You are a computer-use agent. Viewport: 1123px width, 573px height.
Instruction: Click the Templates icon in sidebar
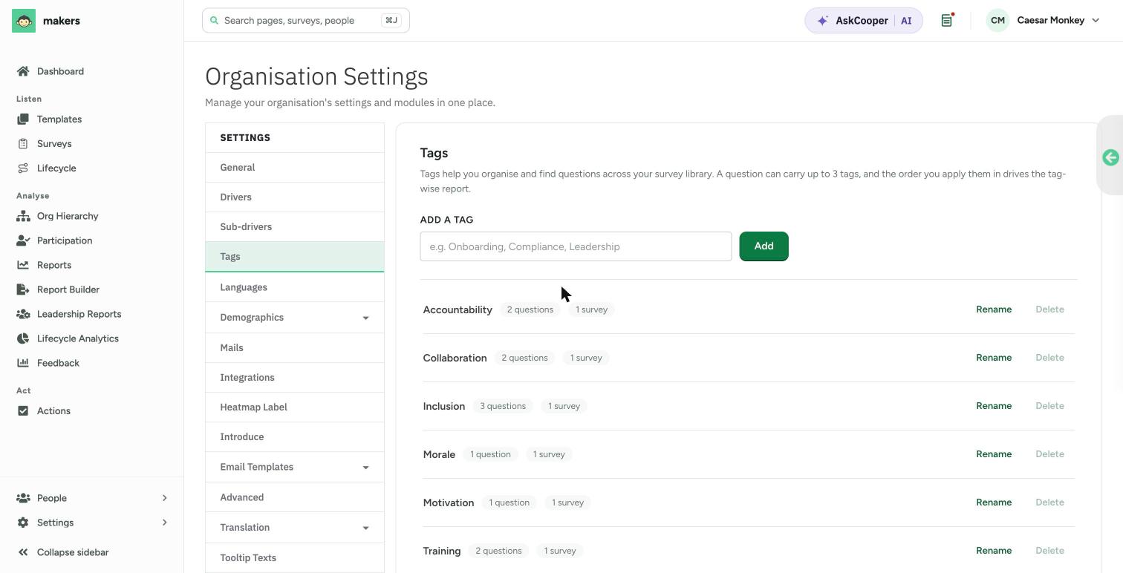click(x=23, y=119)
